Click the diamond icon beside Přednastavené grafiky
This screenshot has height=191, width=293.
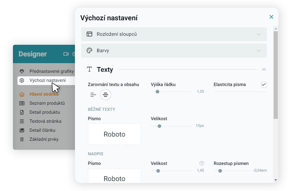point(22,71)
